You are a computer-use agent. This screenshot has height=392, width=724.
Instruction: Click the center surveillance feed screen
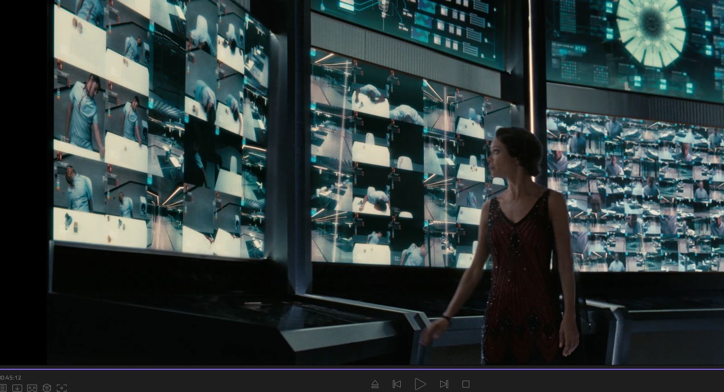point(395,163)
